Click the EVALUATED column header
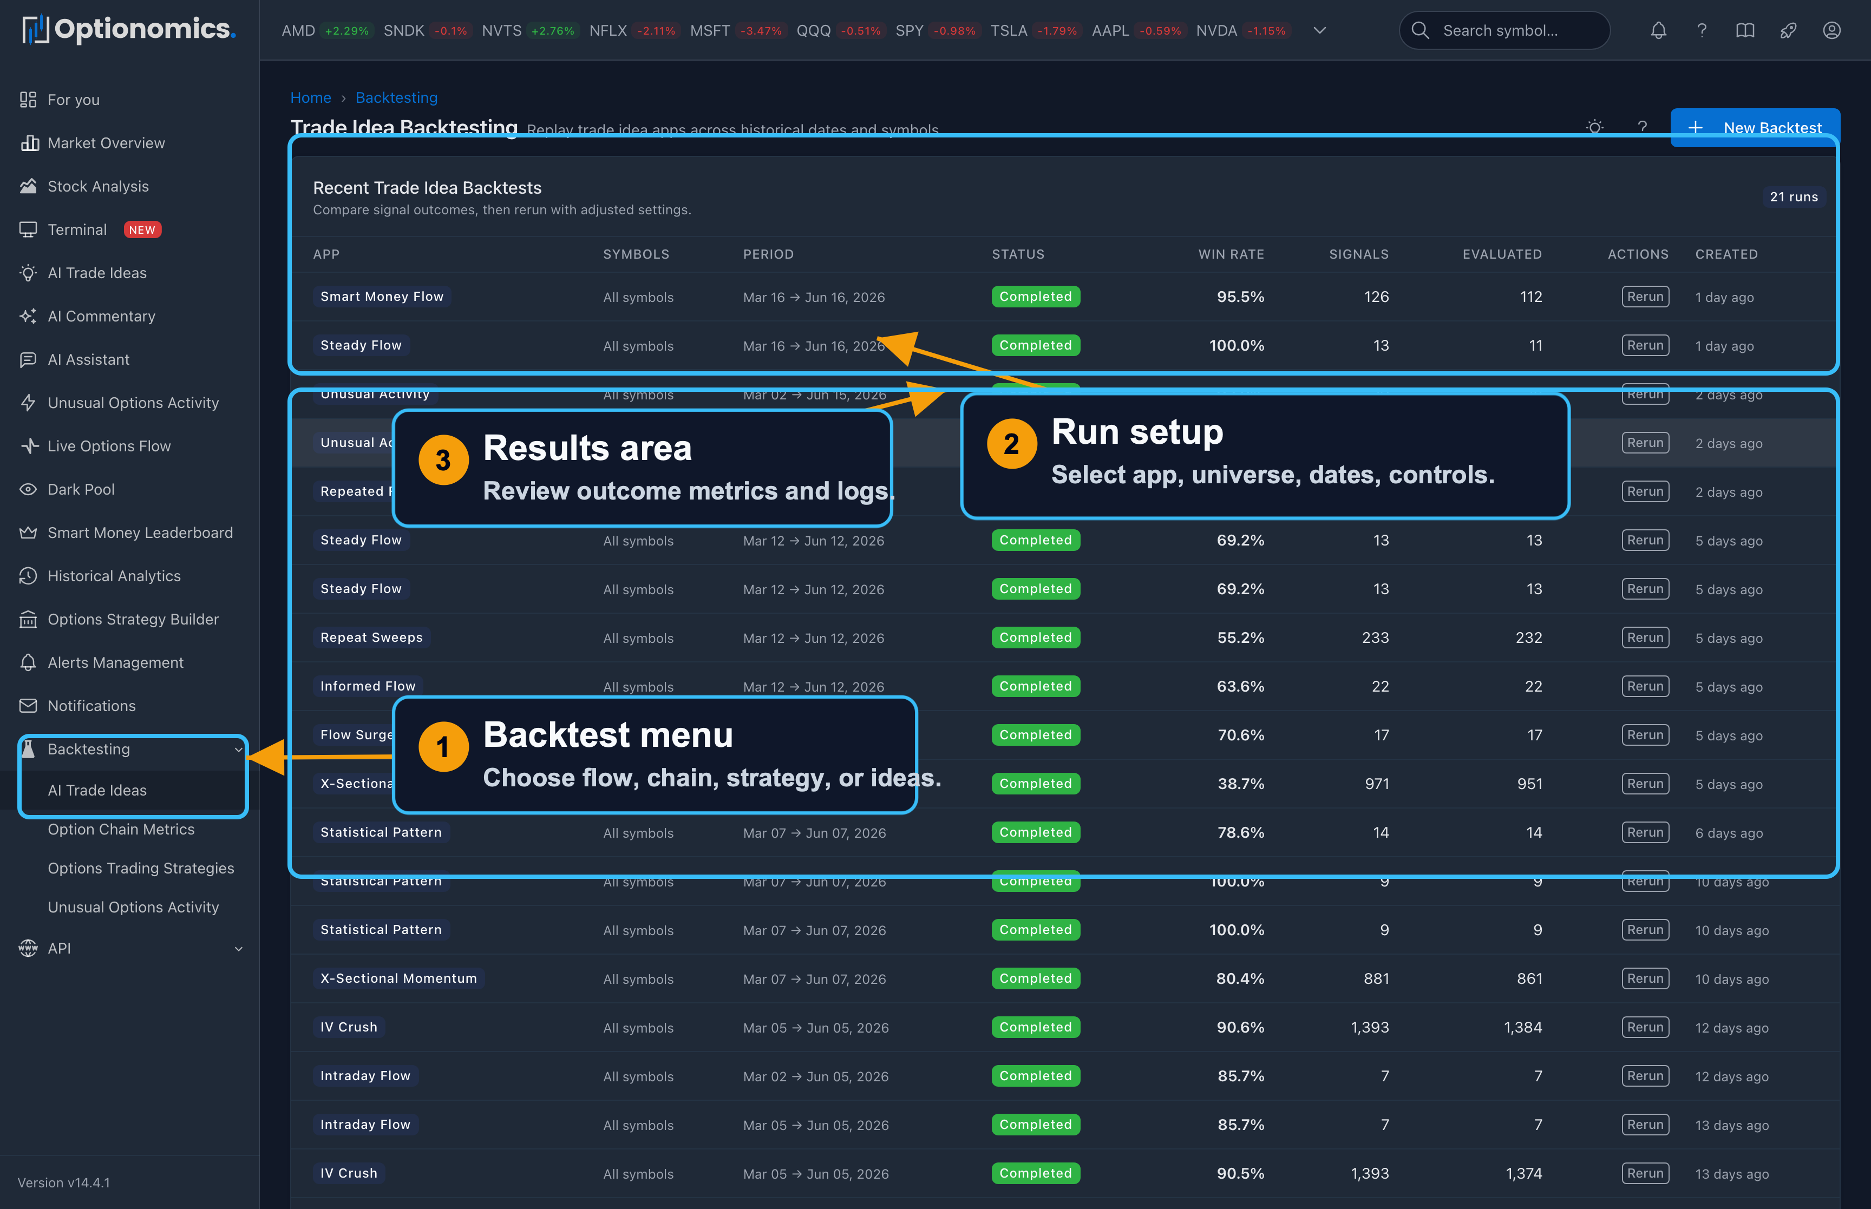The image size is (1871, 1209). click(x=1501, y=254)
